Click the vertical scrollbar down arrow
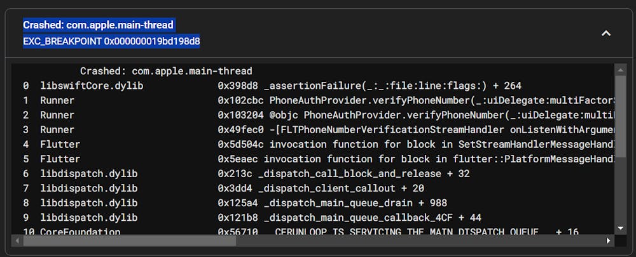Image resolution: width=636 pixels, height=257 pixels. point(621,228)
